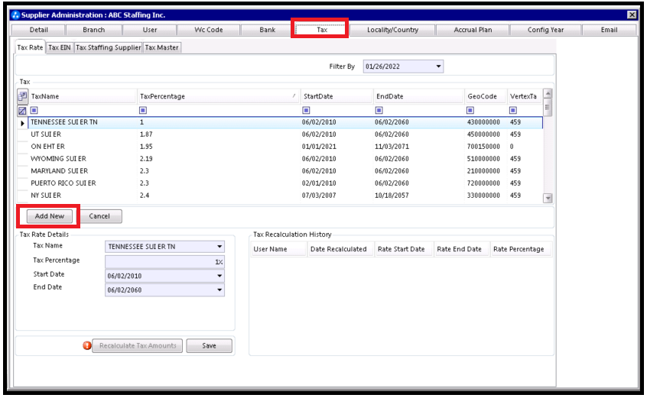The image size is (647, 398).
Task: Click the Save button
Action: click(210, 346)
